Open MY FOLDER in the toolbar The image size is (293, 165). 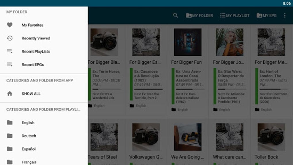199,15
